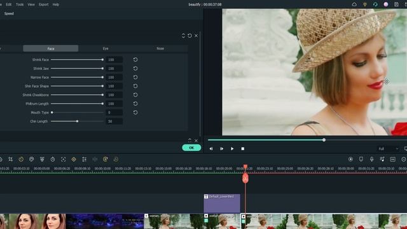Collapse the beautify section with up-down arrows
Viewport: 407px width, 229px height.
[183, 36]
